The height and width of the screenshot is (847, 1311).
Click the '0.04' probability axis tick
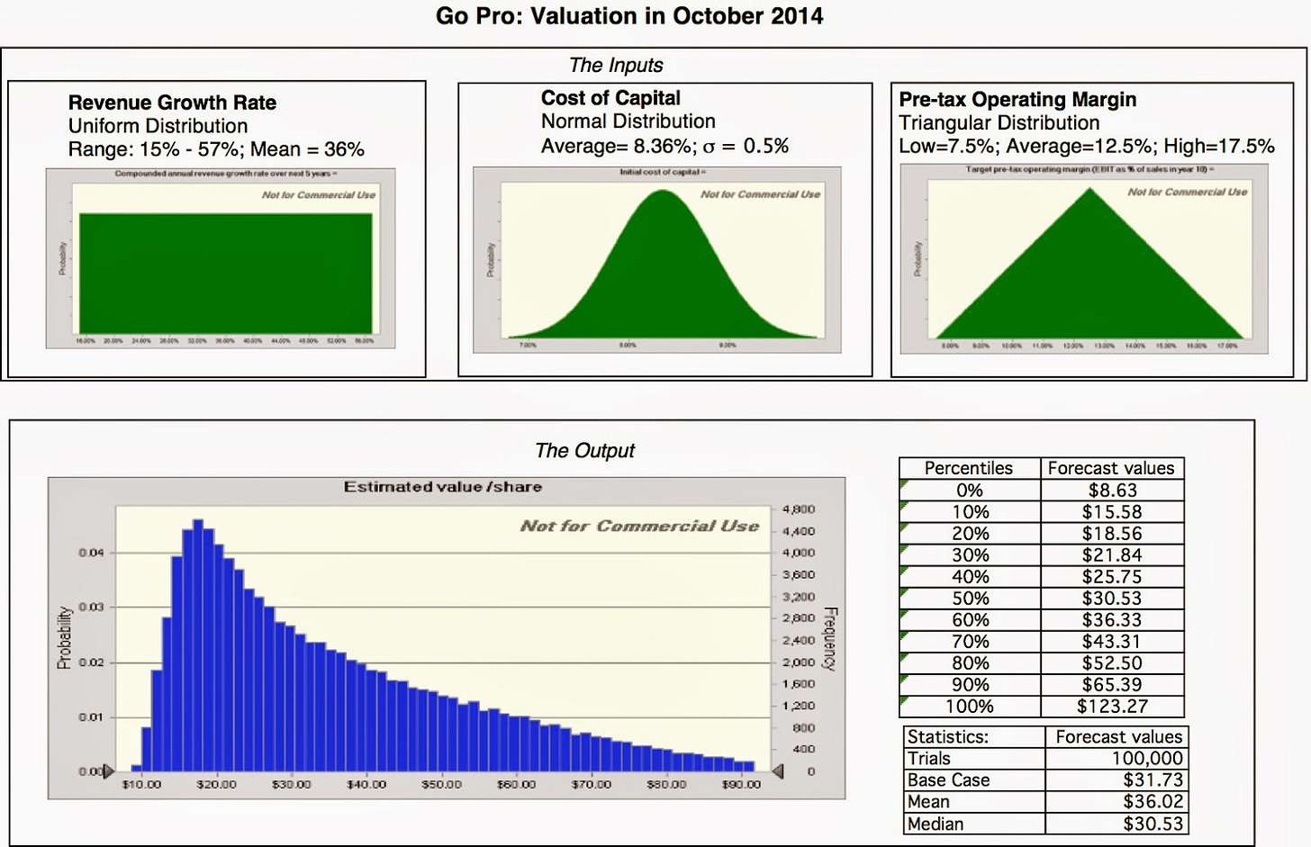[x=90, y=552]
